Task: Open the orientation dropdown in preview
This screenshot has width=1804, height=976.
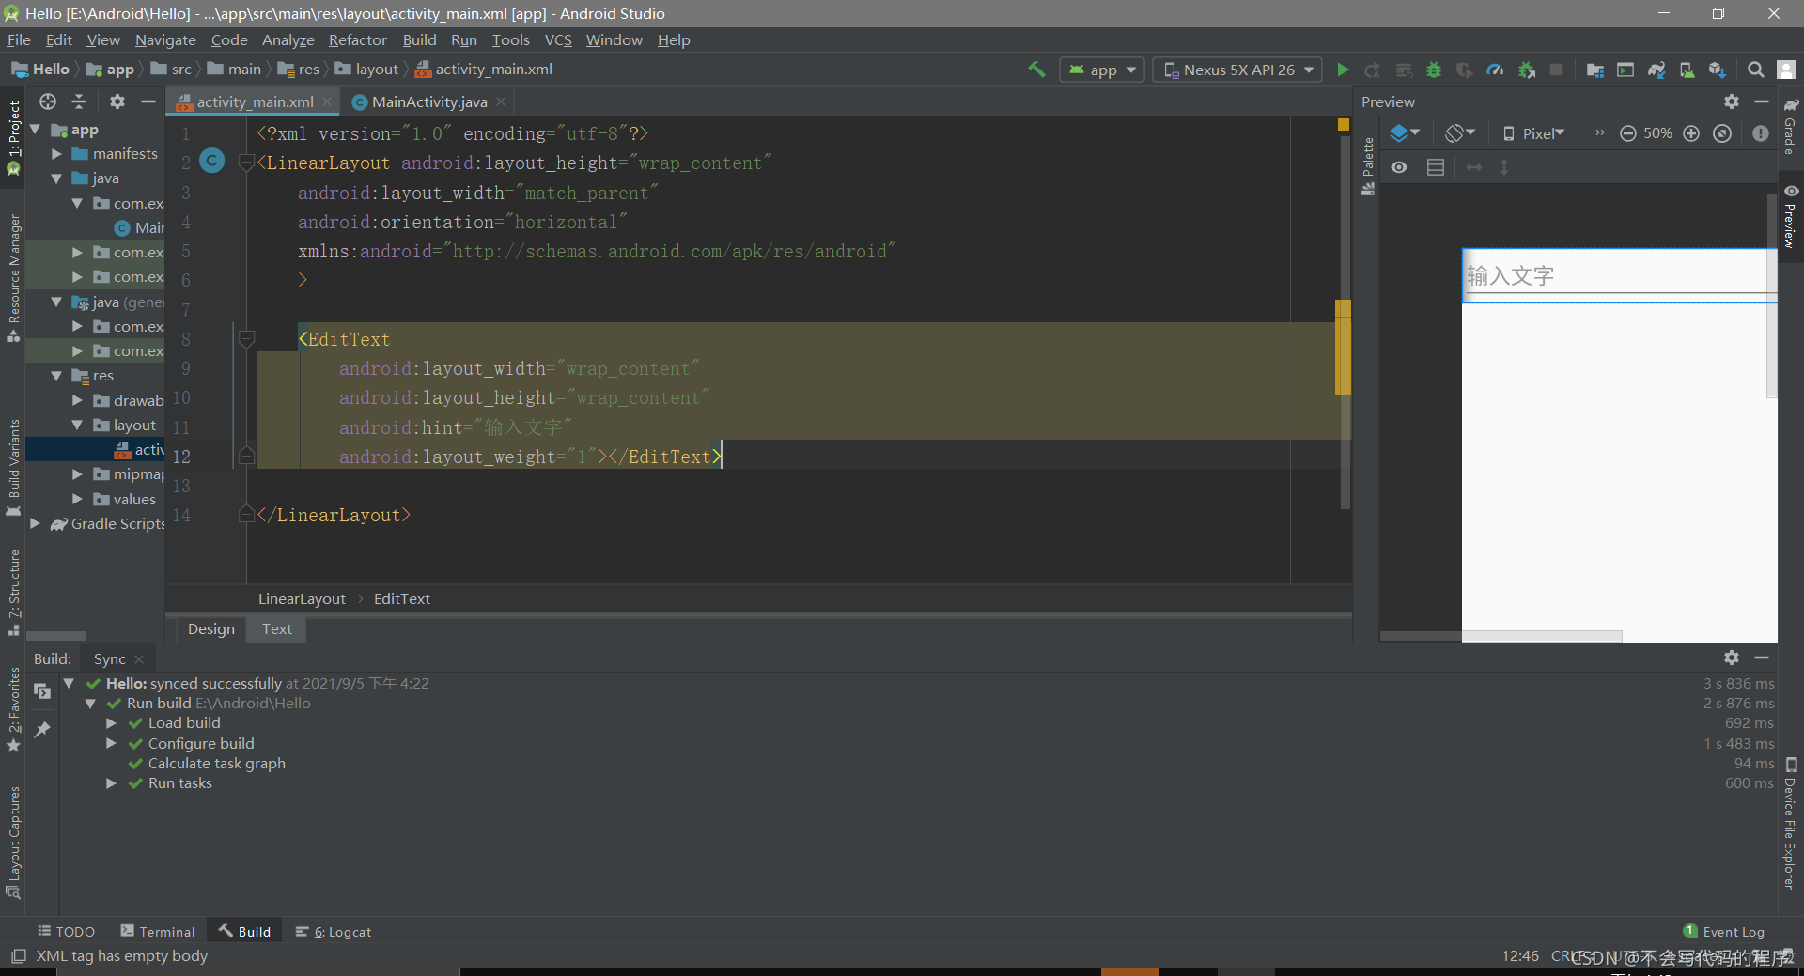Action: point(1460,133)
